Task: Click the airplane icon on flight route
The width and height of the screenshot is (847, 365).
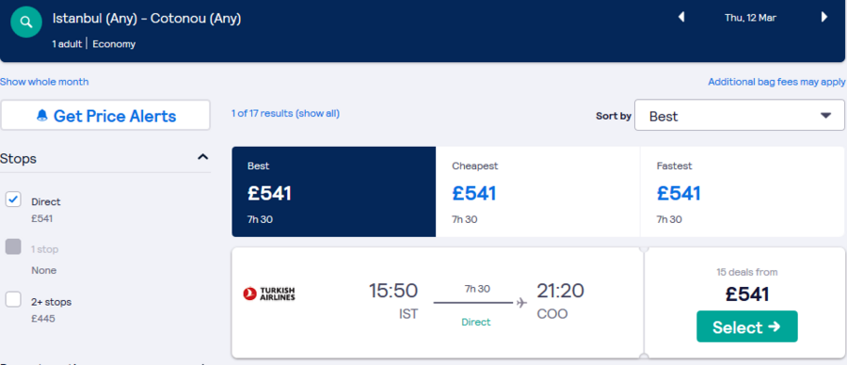Action: (x=521, y=303)
